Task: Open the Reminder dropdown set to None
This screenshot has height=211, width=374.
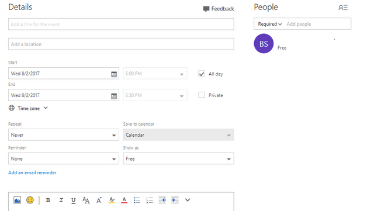Action: point(64,159)
